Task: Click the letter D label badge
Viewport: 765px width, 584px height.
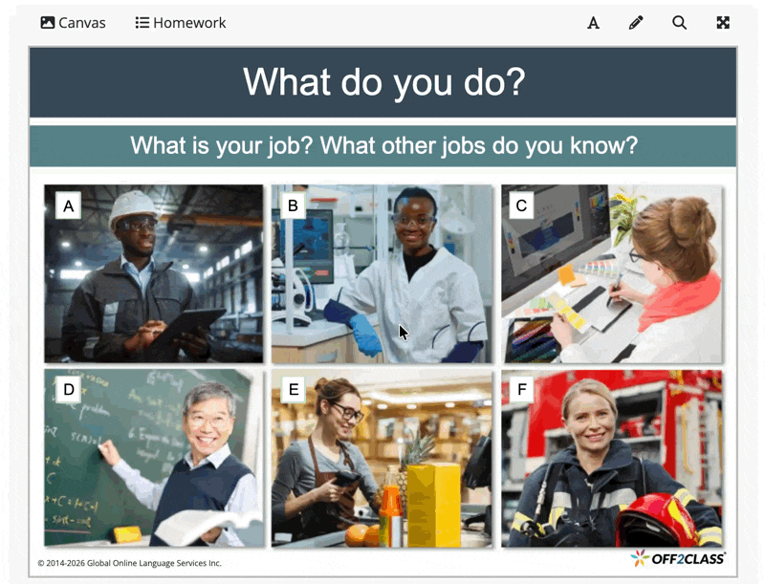Action: pos(68,389)
